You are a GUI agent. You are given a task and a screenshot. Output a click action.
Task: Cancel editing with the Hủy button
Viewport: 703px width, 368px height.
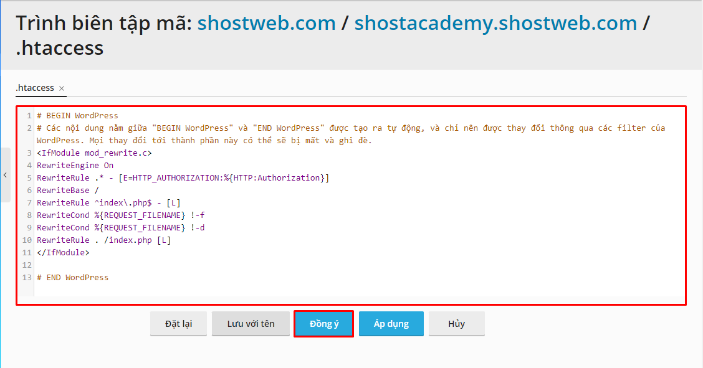456,324
